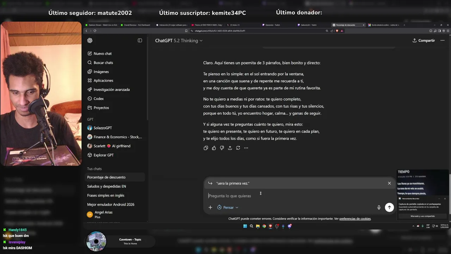Collapse the sidebar with the panel icon

(x=140, y=41)
